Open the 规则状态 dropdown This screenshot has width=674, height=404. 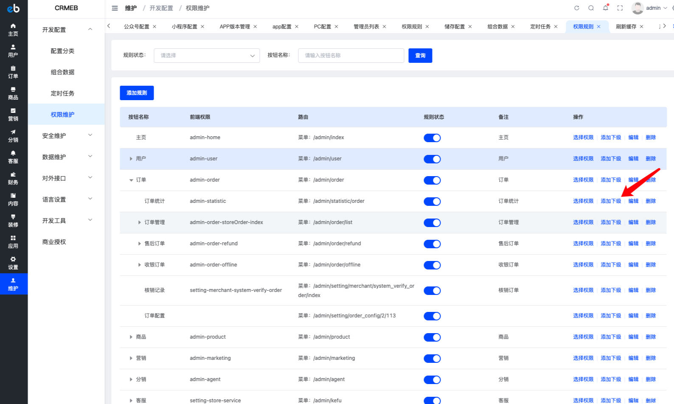click(207, 56)
